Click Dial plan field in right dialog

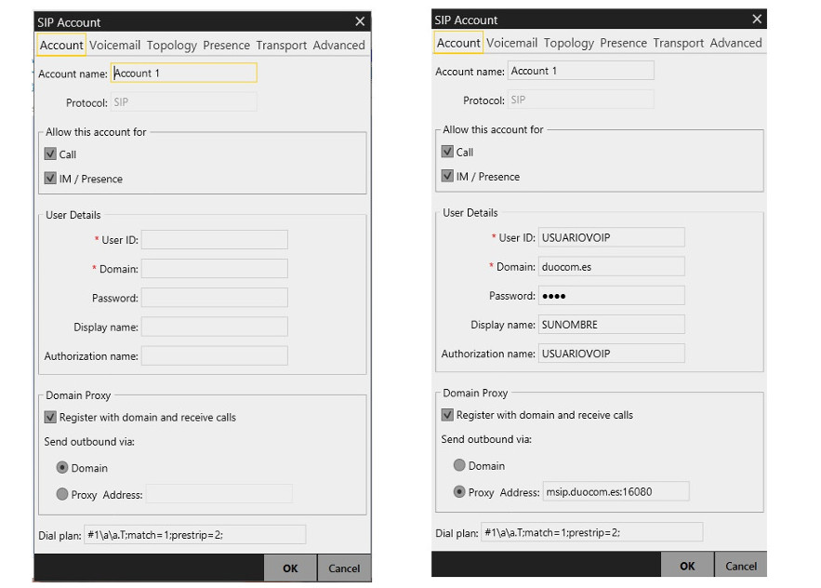tap(591, 533)
